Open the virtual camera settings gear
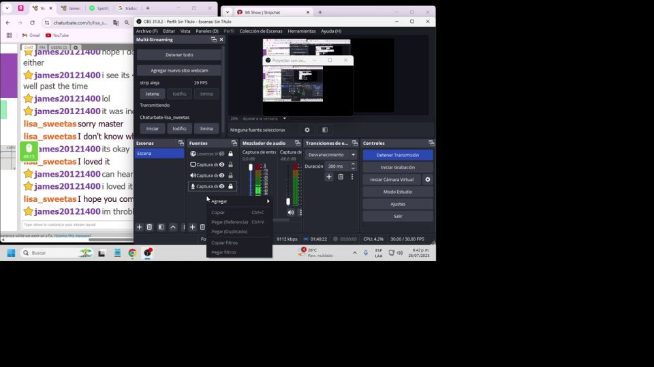 [428, 179]
